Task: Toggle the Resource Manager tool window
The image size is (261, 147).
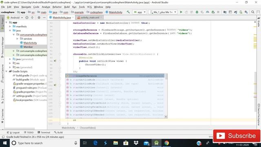Action: (2, 47)
